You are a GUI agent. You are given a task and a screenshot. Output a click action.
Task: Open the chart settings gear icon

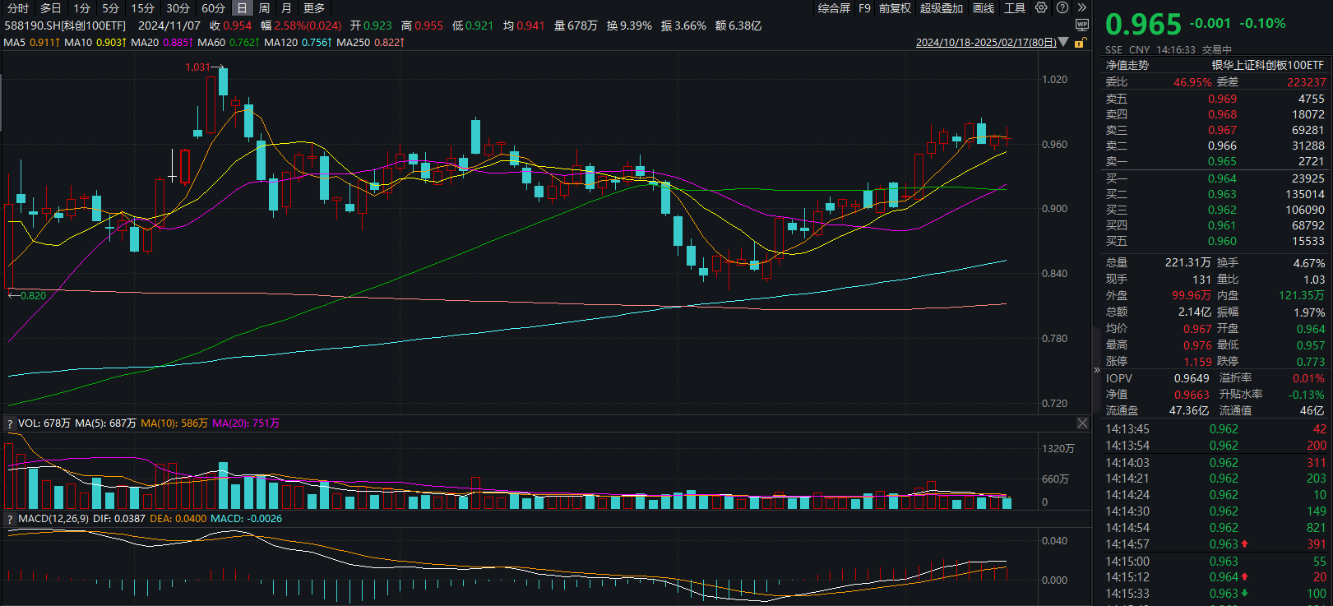click(x=1041, y=7)
